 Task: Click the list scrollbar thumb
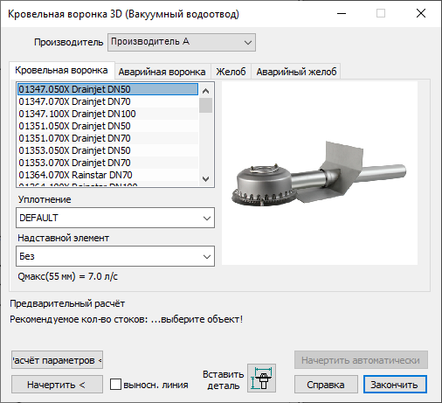[x=205, y=105]
